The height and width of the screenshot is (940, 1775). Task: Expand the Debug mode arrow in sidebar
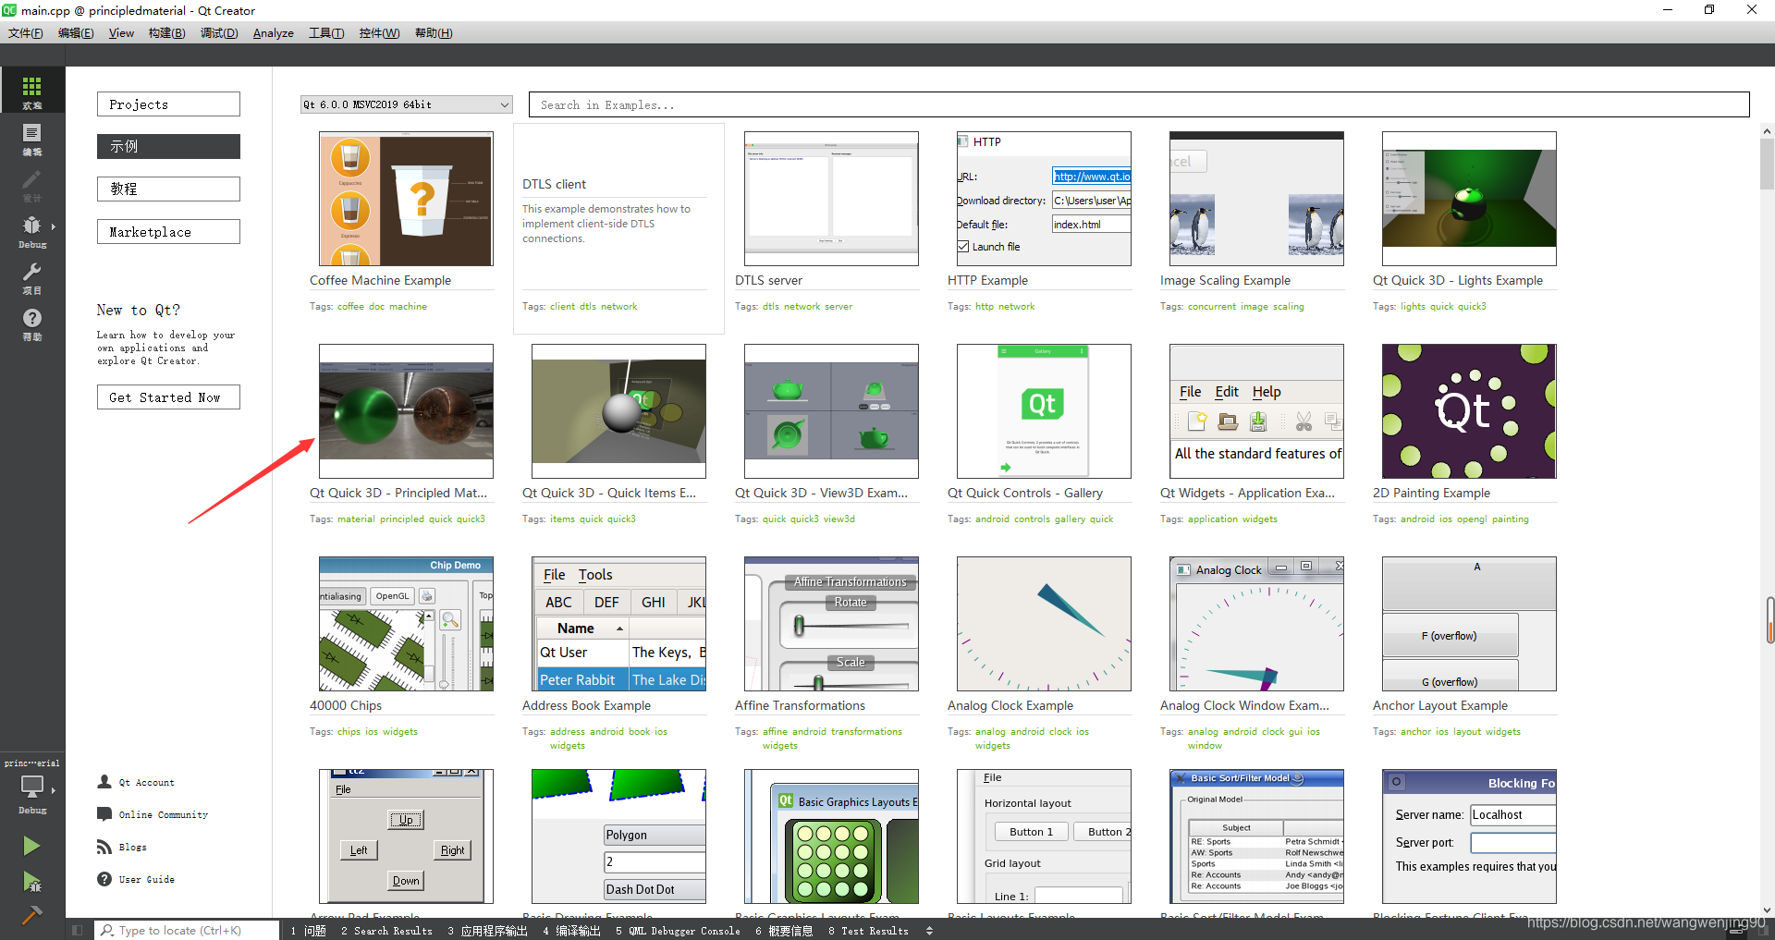coord(53,226)
